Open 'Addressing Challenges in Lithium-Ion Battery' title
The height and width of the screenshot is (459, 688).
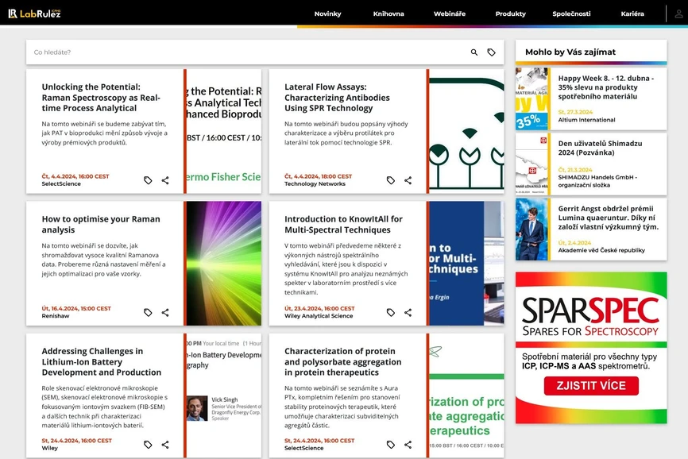102,361
